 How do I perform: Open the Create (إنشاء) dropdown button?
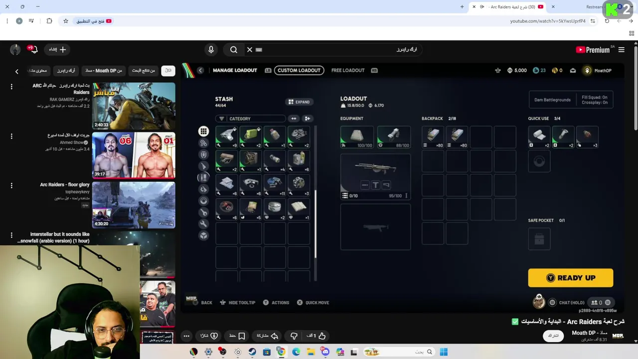[x=57, y=49]
